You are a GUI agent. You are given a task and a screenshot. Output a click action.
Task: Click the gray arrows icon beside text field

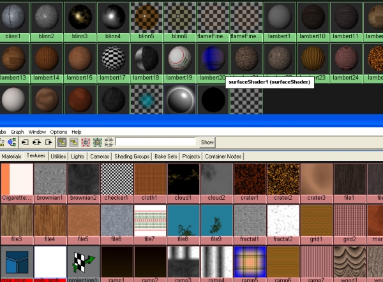(109, 143)
